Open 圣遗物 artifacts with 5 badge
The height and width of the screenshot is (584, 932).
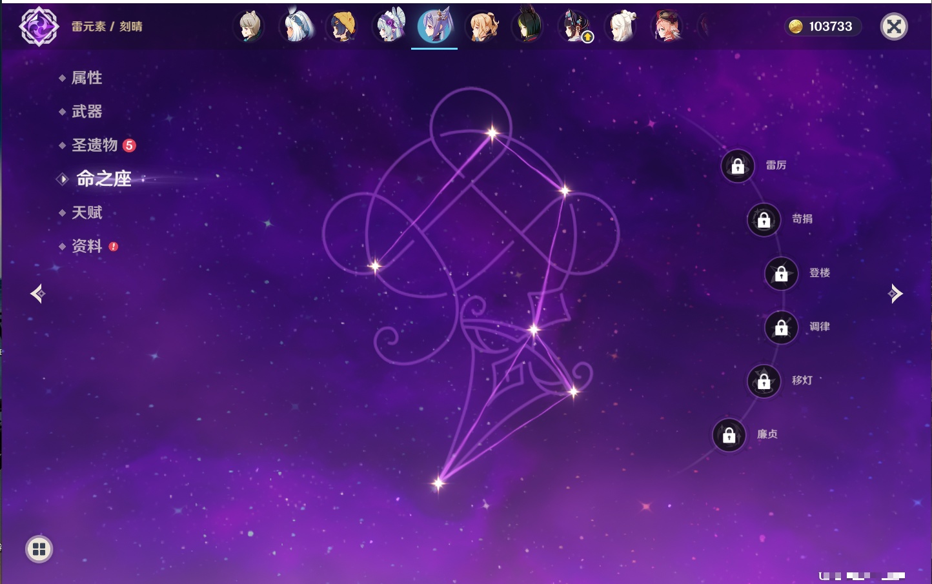pos(95,145)
